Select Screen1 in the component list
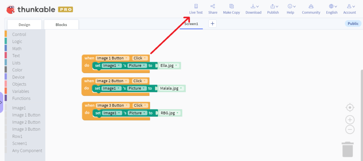 (x=19, y=143)
